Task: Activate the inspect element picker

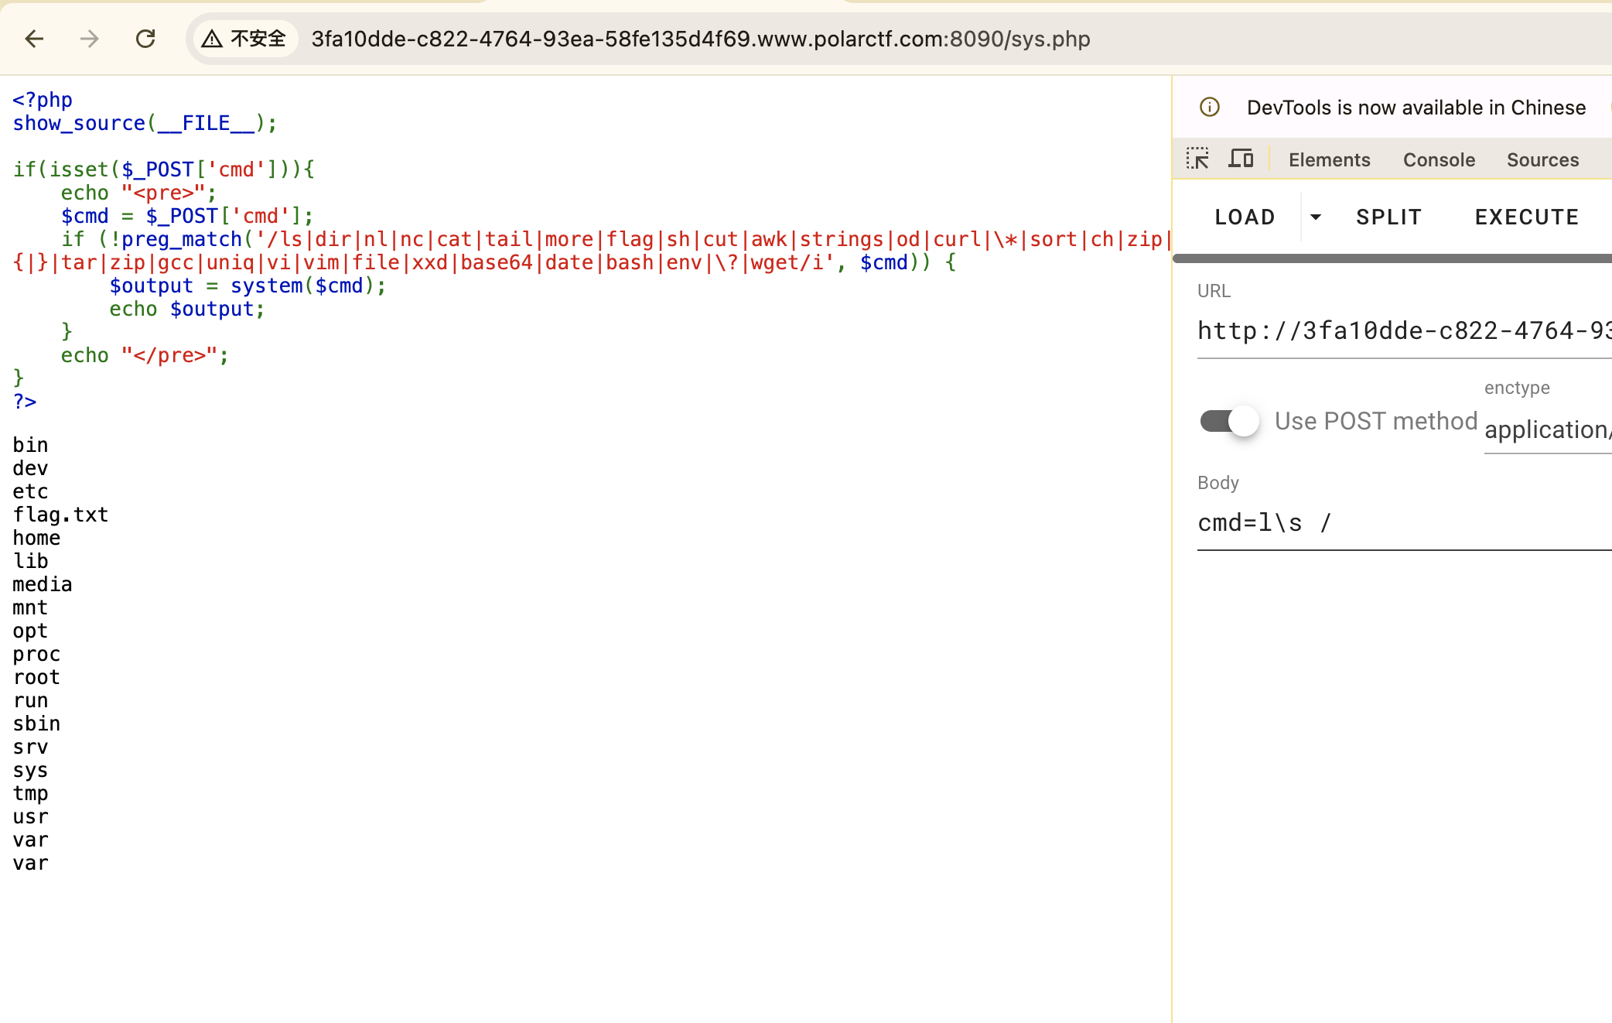Action: point(1197,159)
